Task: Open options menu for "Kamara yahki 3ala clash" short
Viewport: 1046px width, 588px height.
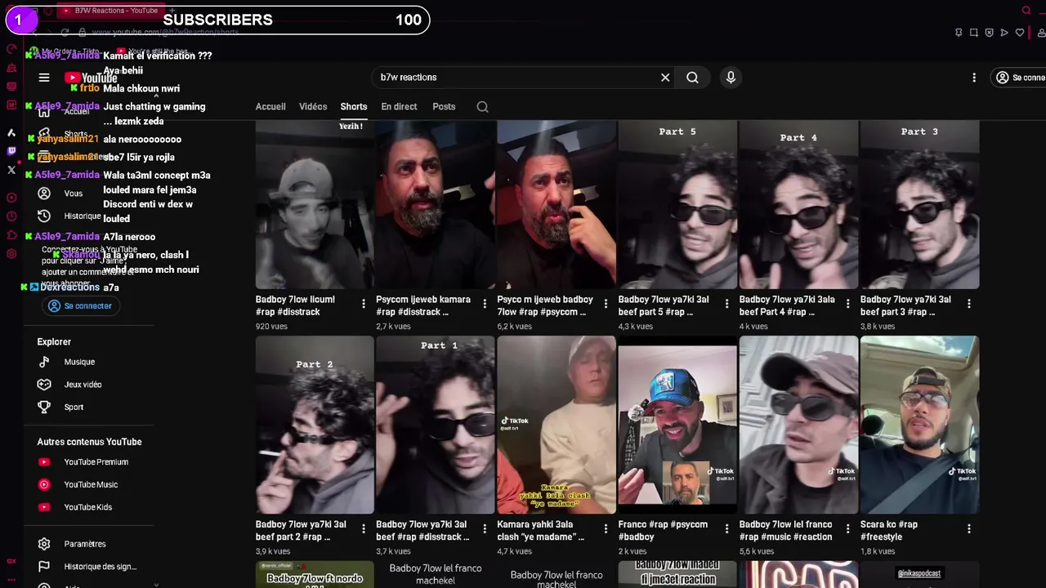Action: pos(606,529)
